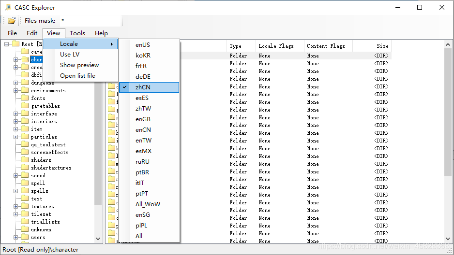The image size is (454, 255).
Task: Sort by the Type column header
Action: [241, 46]
